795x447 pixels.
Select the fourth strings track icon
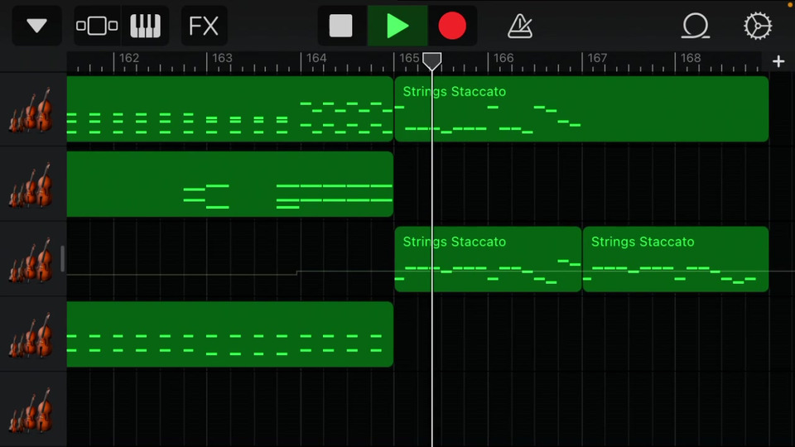31,335
